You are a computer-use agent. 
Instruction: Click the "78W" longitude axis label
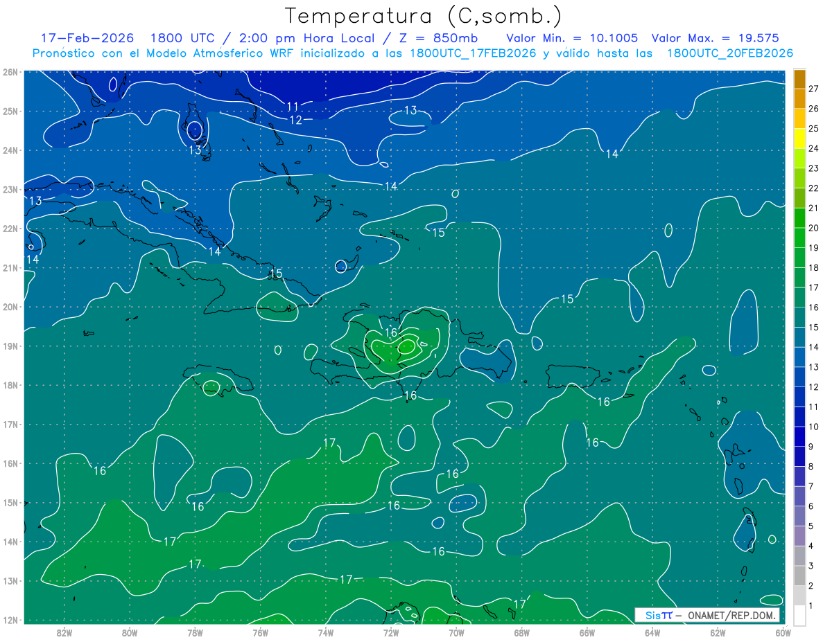tap(195, 632)
